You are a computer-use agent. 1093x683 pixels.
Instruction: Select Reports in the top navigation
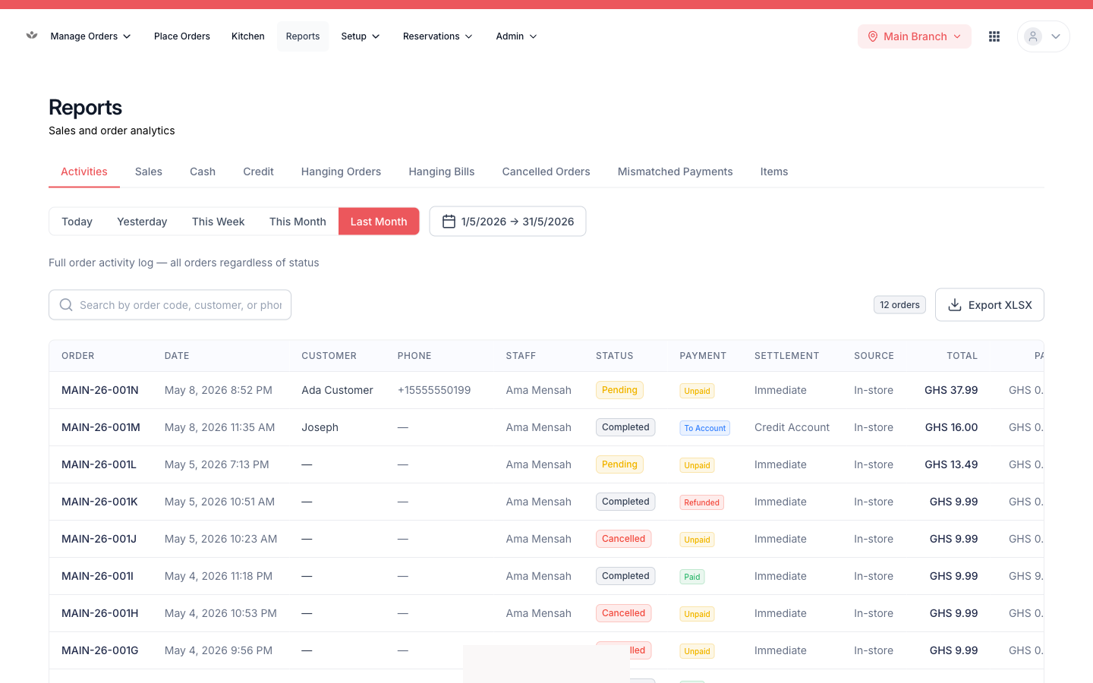coord(303,36)
